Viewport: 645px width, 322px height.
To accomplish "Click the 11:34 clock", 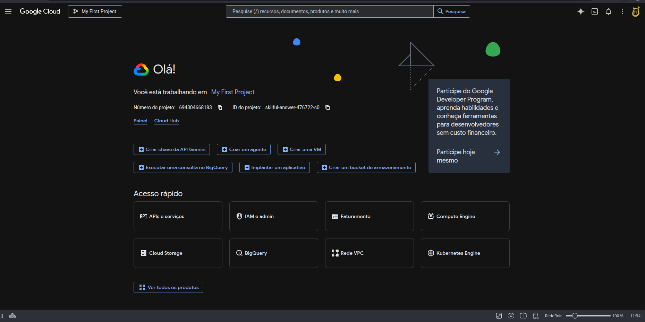I will click(635, 316).
